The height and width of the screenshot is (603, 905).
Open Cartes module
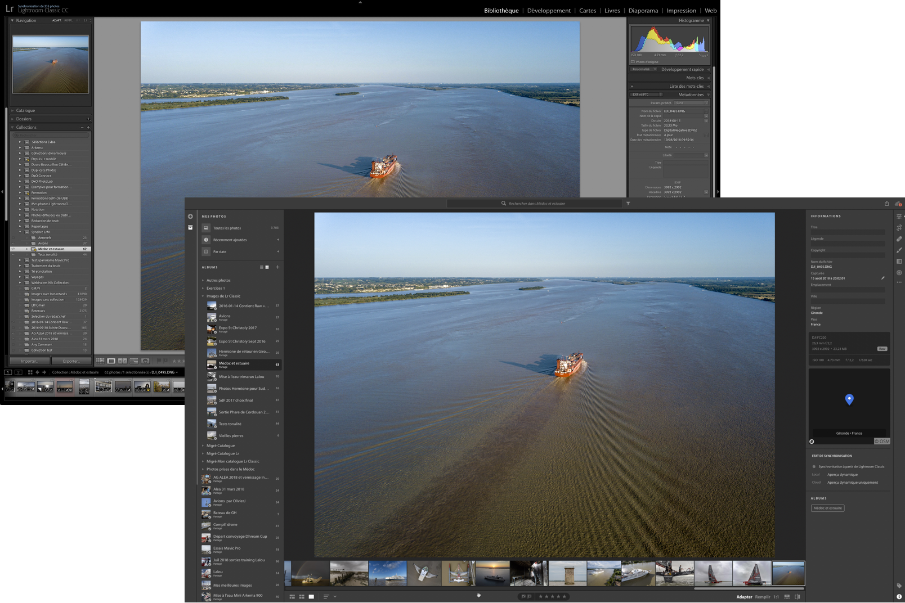pyautogui.click(x=588, y=11)
